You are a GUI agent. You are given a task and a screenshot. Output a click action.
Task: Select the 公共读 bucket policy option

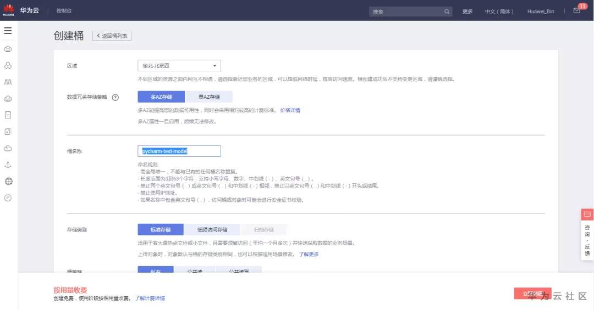click(x=195, y=269)
